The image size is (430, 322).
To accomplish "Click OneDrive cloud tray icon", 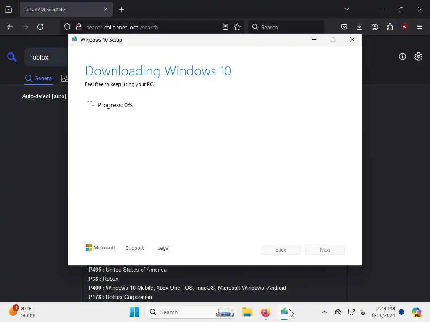I will click(338, 312).
